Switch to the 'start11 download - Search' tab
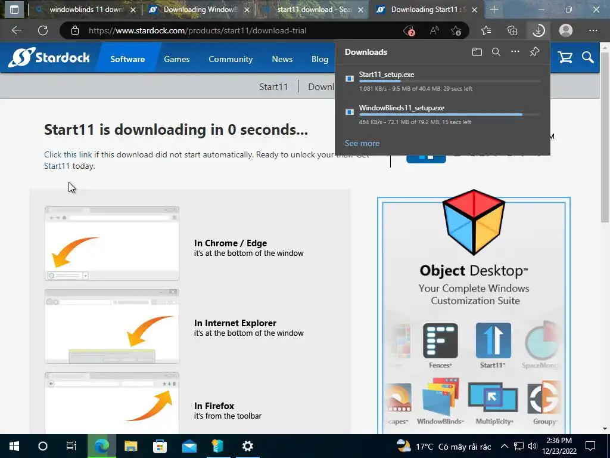Screen dimensions: 610x458 (x=313, y=10)
